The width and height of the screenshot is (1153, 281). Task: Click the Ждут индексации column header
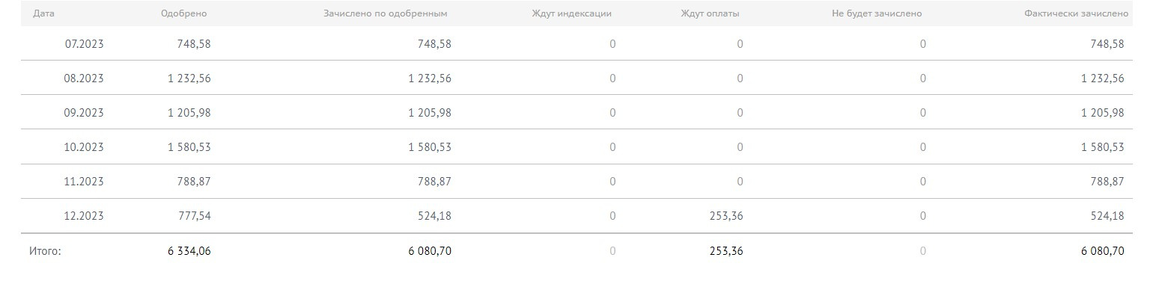(x=571, y=13)
